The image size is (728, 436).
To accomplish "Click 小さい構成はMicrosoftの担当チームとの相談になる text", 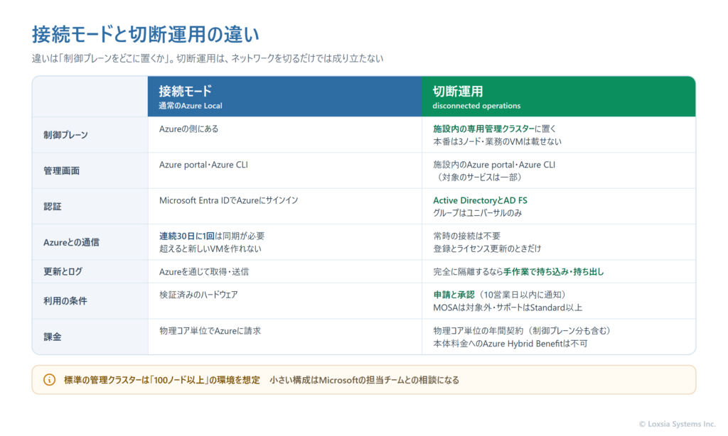I will (x=365, y=380).
